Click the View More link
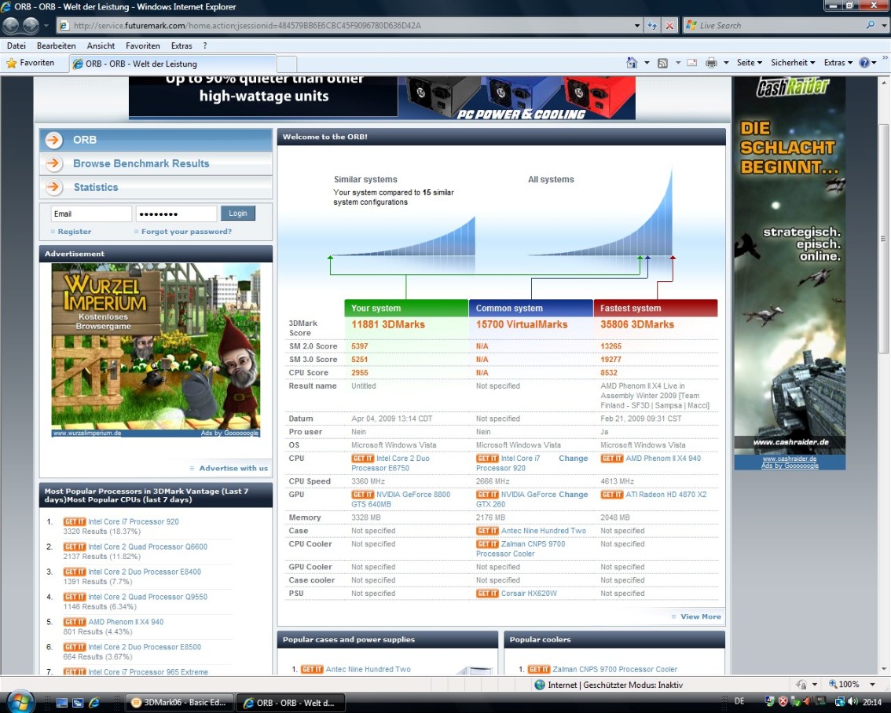Screen dimensions: 891x713 point(701,616)
